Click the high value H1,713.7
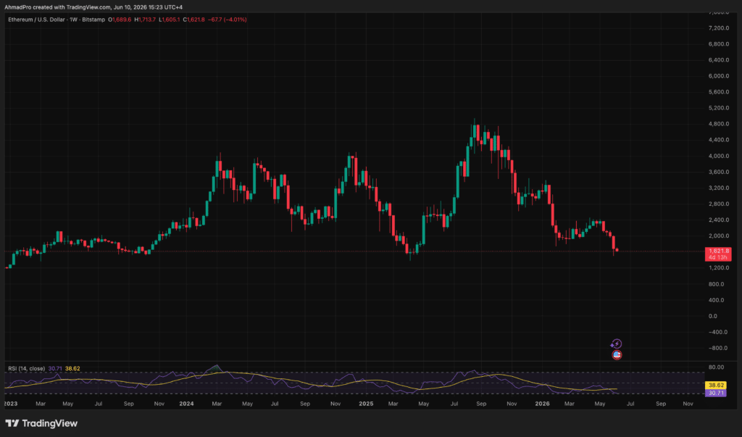 coord(145,20)
